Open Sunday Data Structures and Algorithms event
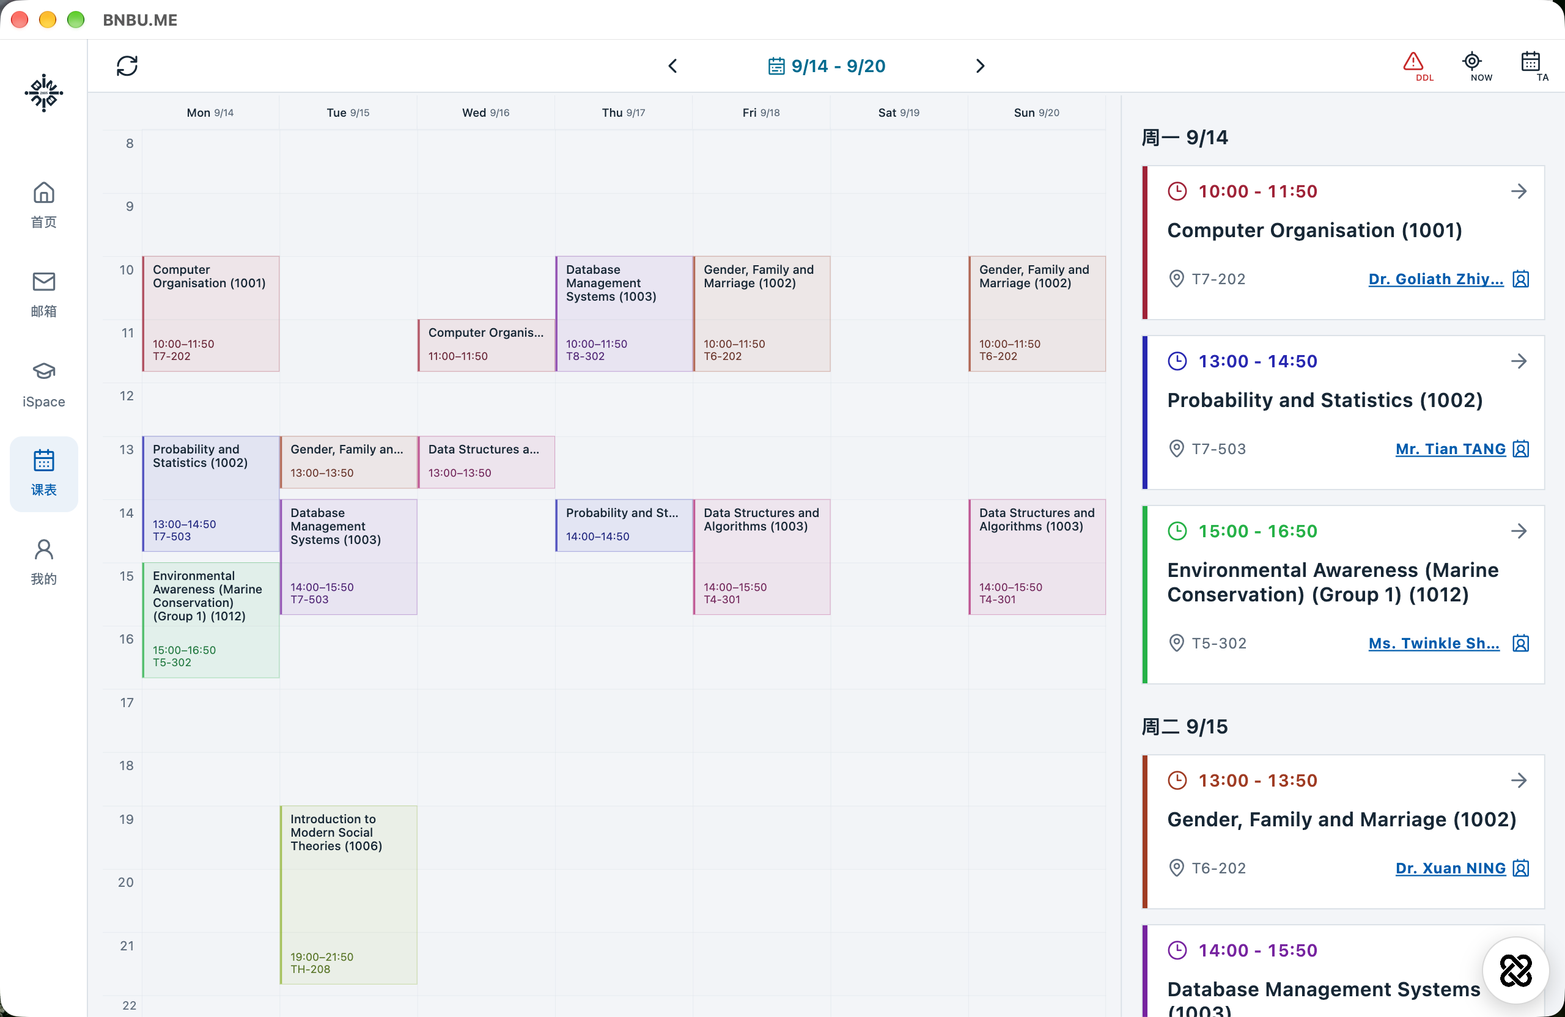Screen dimensions: 1565x1017 click(x=1037, y=557)
